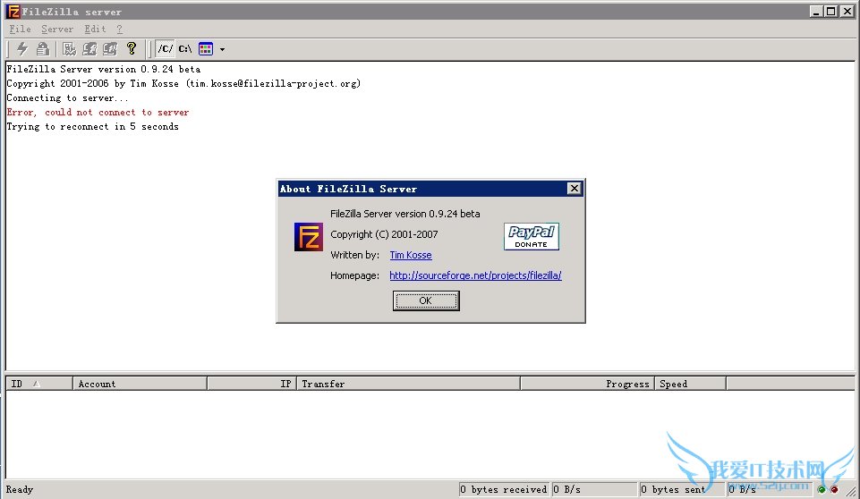Screen dimensions: 860x499
Task: Click the lightning bolt connect icon
Action: (22, 49)
